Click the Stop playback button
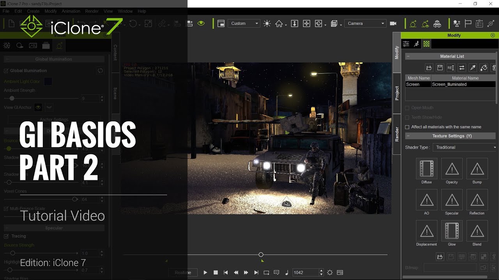Viewport: 499px width, 280px height. coord(216,273)
